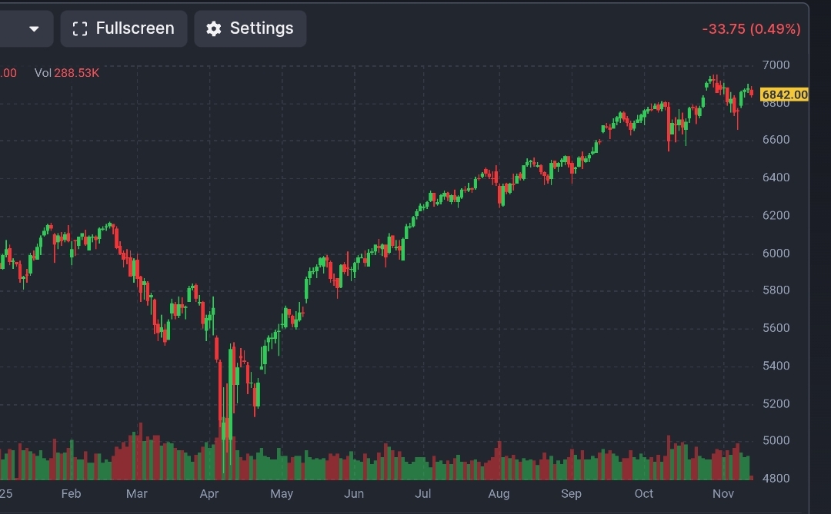The height and width of the screenshot is (514, 831).
Task: Click the 6200 price axis label
Action: [776, 215]
